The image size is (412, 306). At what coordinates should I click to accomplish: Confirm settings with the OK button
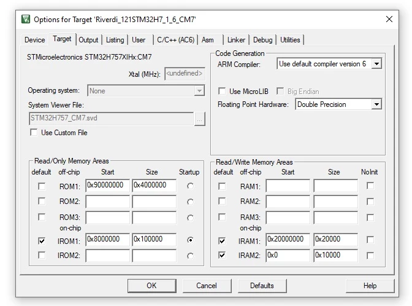[152, 286]
